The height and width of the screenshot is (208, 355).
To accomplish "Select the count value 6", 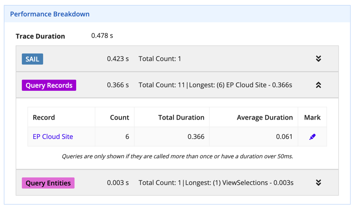I will (127, 137).
